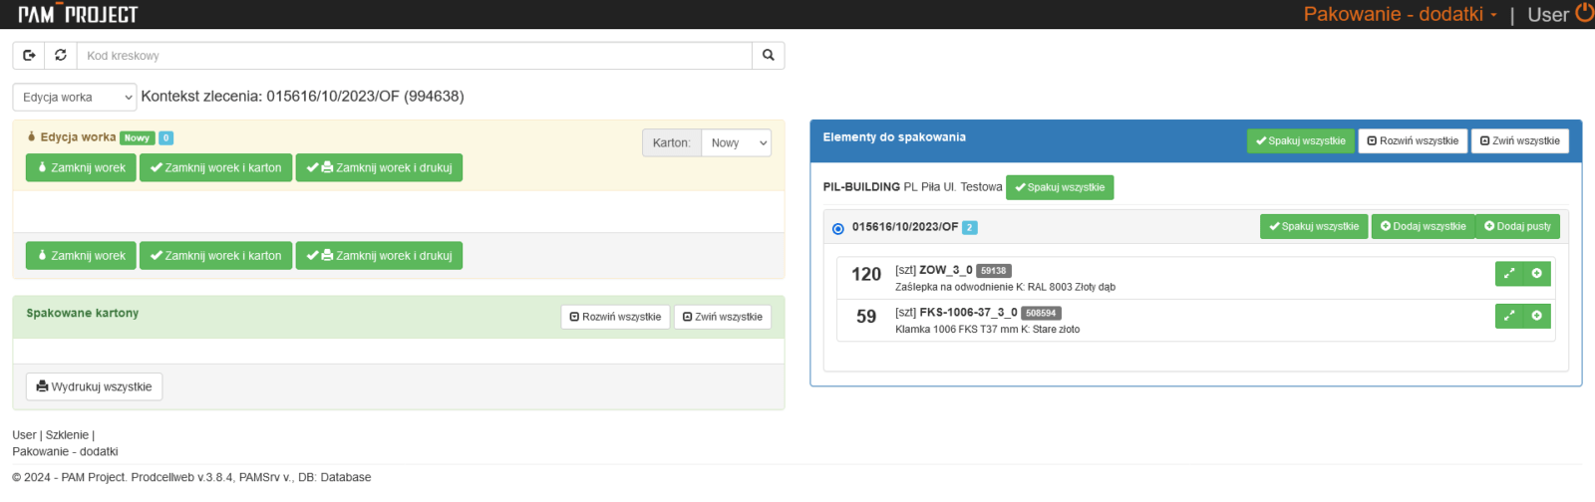
Task: Add FKS-1006-37_3_0 item using plus icon
Action: tap(1537, 316)
